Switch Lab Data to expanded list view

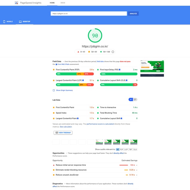pos(135,99)
